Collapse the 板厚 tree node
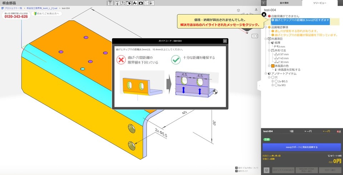The image size is (343, 175). pyautogui.click(x=269, y=42)
